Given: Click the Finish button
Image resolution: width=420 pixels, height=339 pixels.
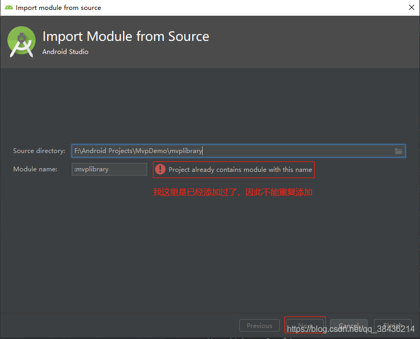Looking at the screenshot, I should pos(393,325).
